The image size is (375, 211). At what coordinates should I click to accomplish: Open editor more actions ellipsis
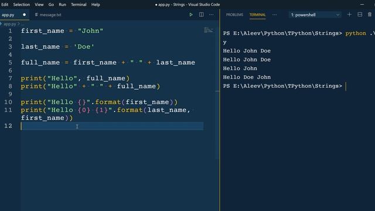[x=212, y=15]
